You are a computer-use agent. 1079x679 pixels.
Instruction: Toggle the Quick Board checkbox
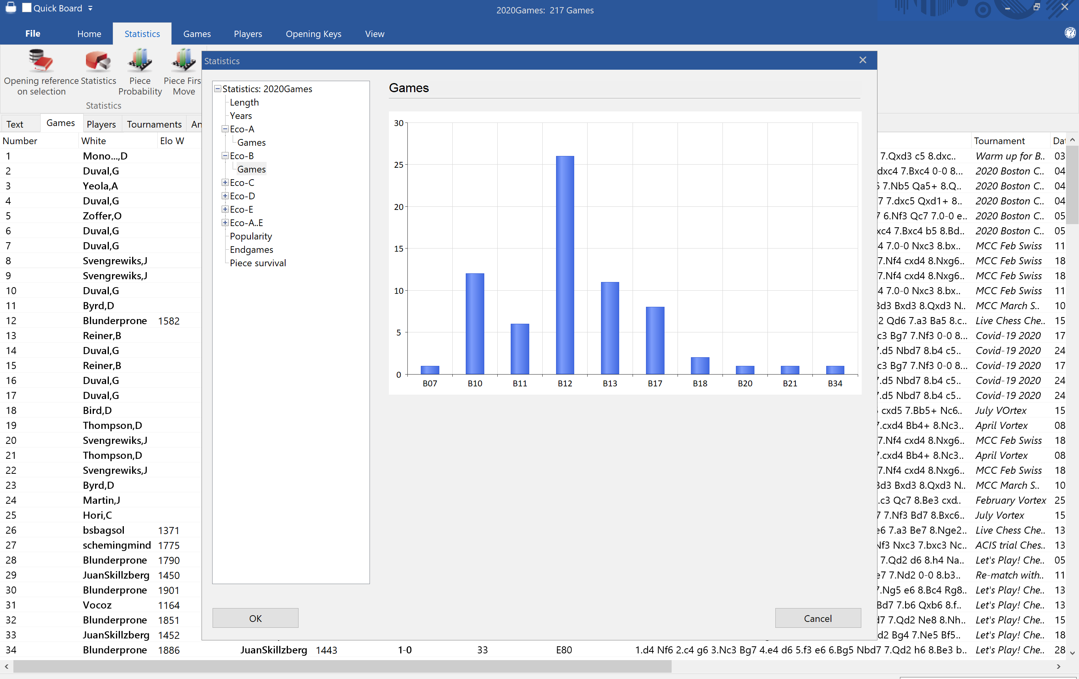pos(27,7)
